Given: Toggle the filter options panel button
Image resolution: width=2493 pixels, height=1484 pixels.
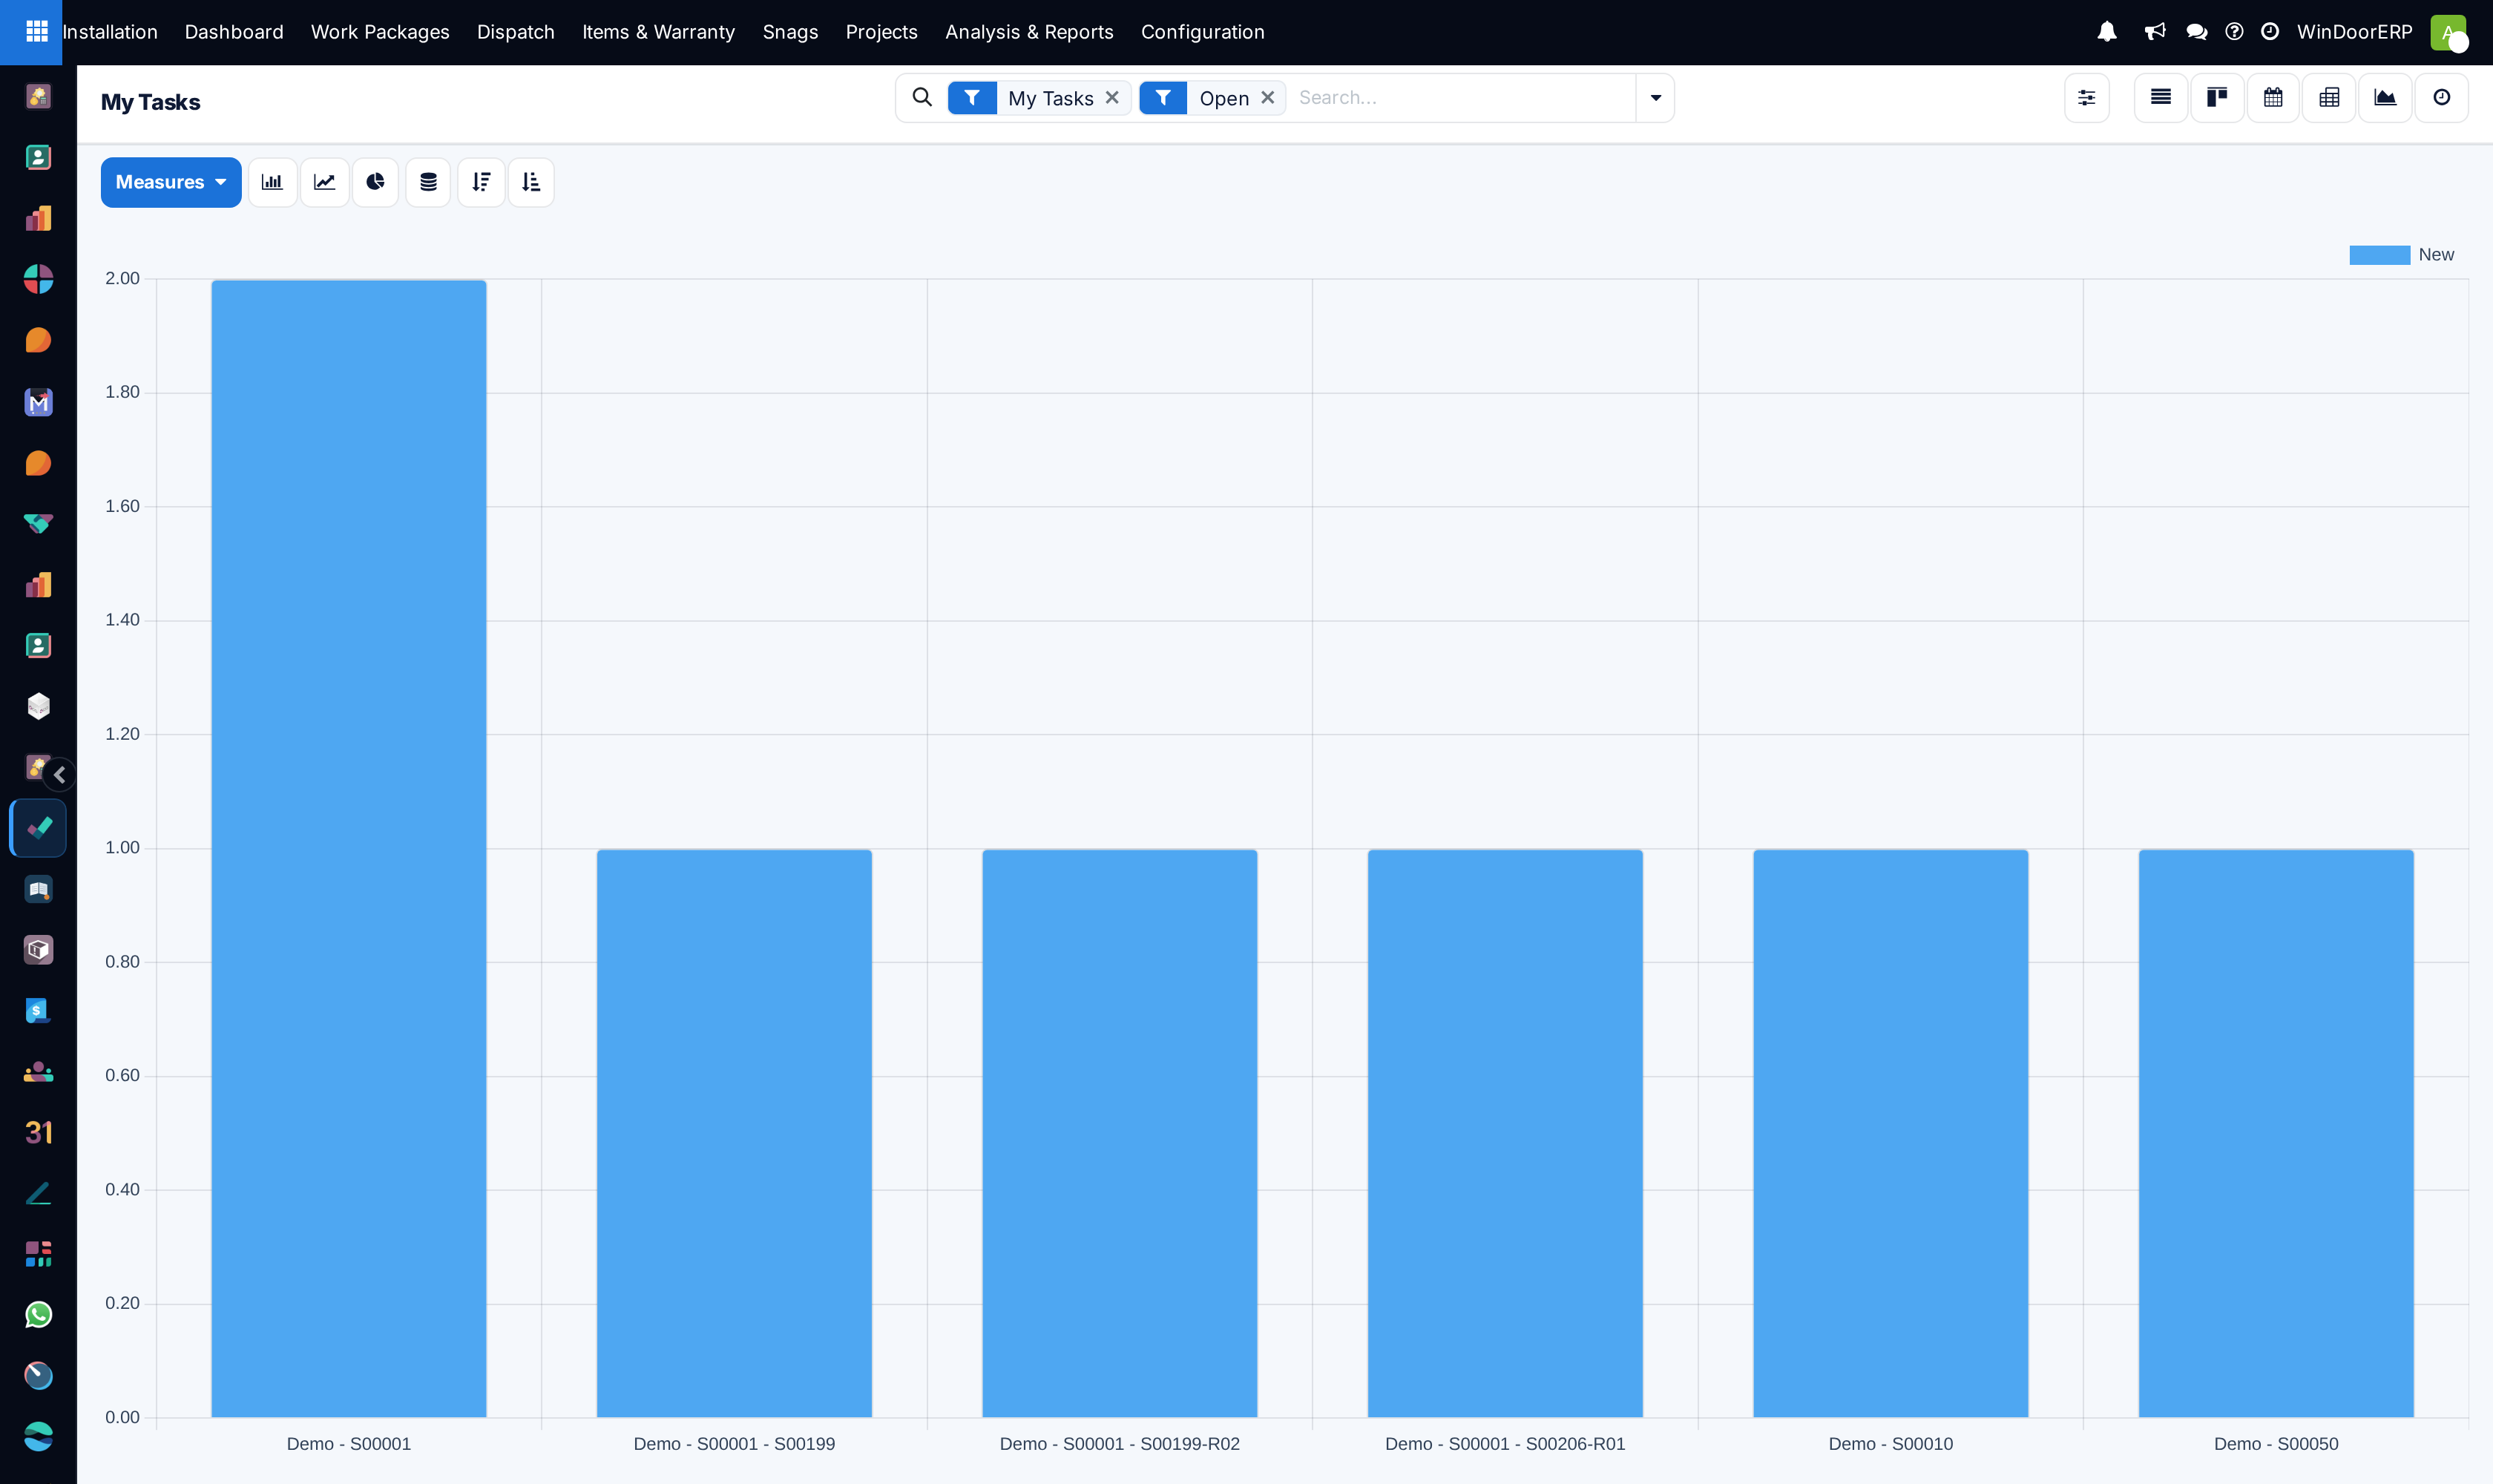Looking at the screenshot, I should click(2086, 97).
